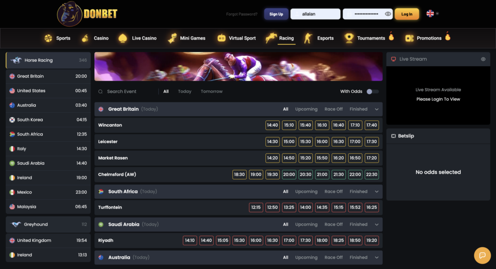Click the South Africa flag in sidebar
The height and width of the screenshot is (269, 496).
(12, 134)
